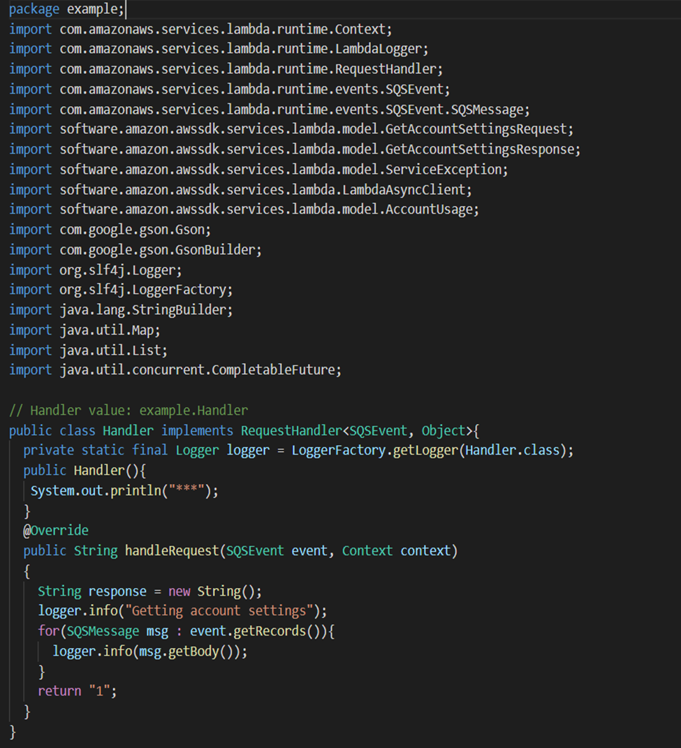Click the logger.info(msg.getBody()) line
The image size is (681, 748).
pos(150,652)
